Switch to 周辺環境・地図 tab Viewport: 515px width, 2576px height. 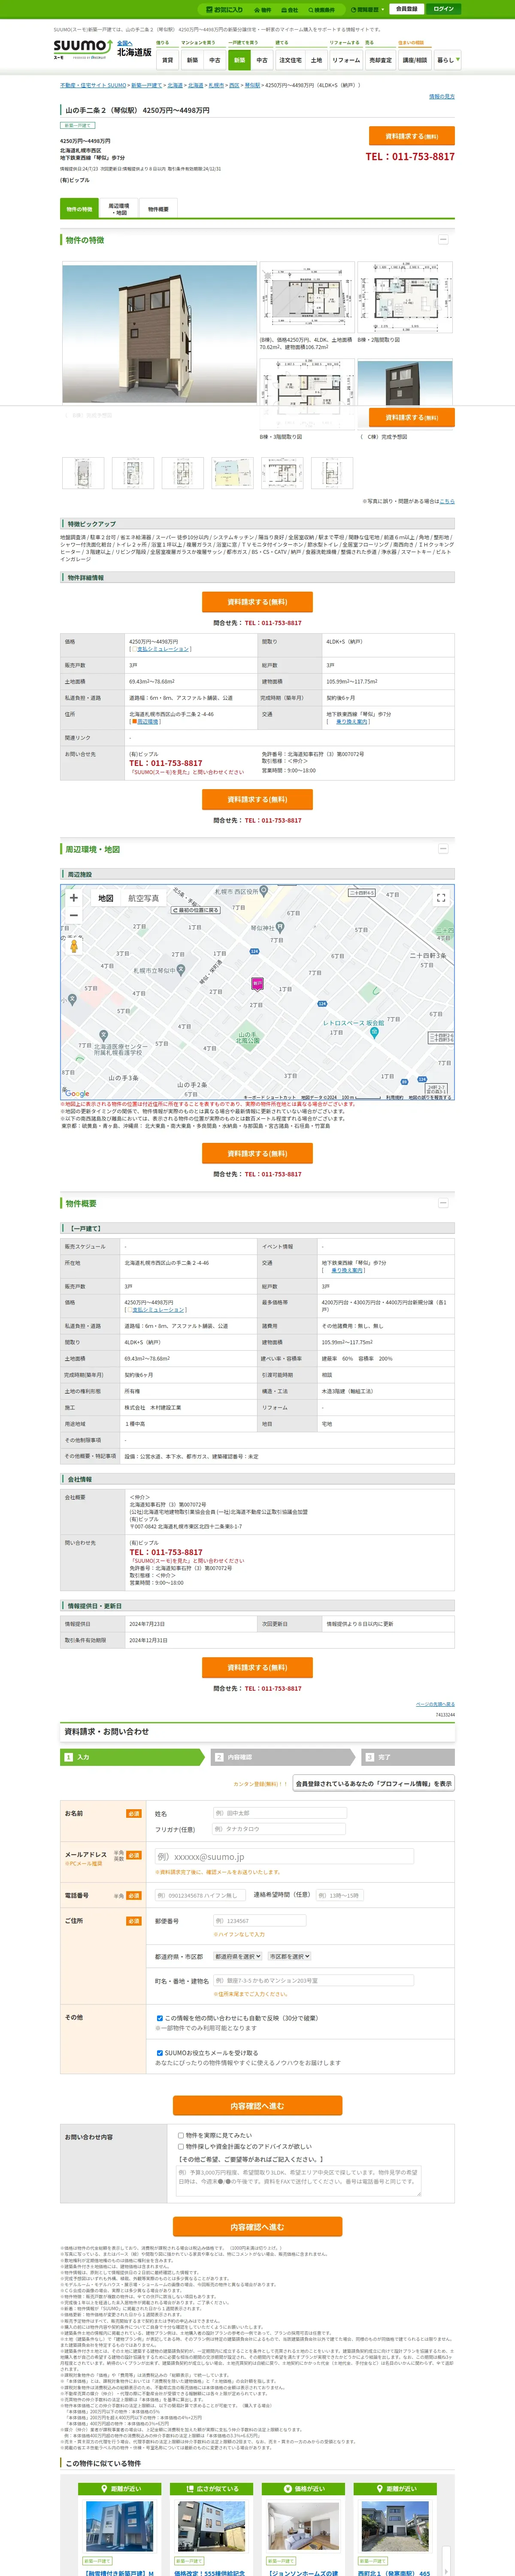pos(118,209)
